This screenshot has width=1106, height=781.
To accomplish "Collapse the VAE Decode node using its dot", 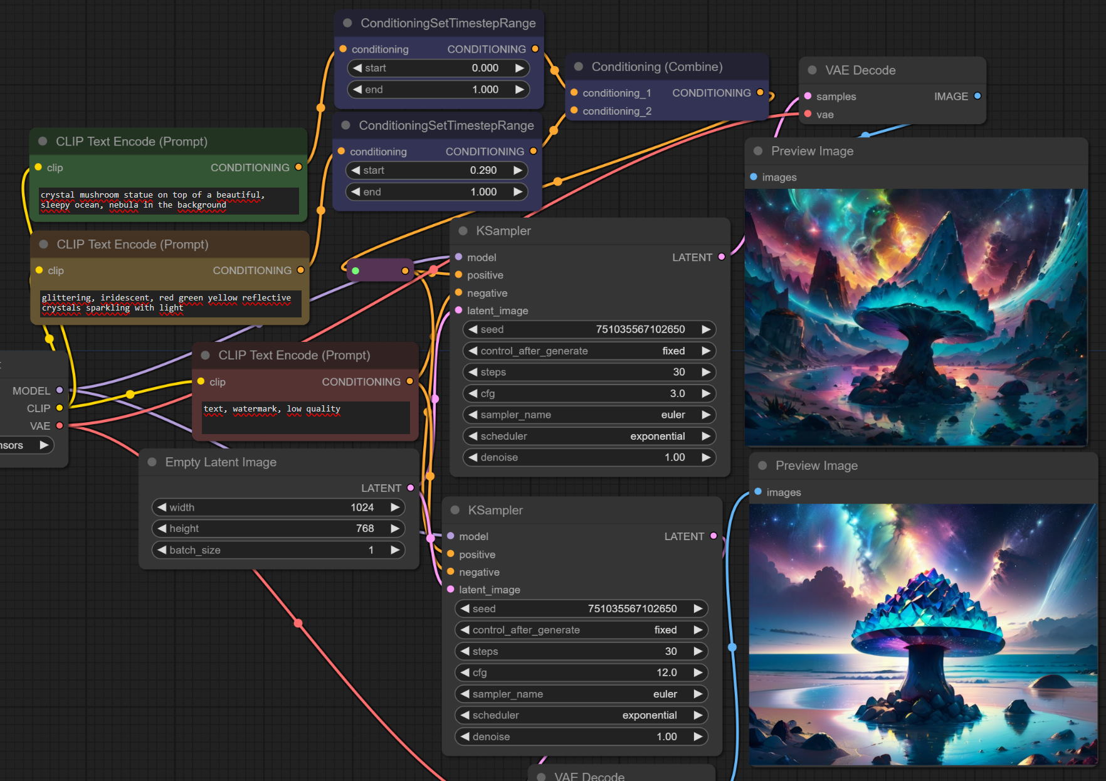I will click(x=812, y=70).
